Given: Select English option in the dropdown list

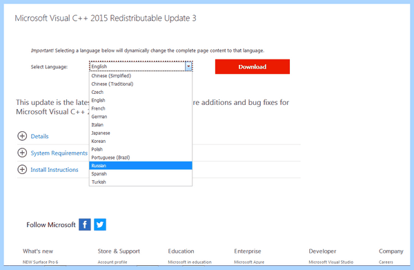Looking at the screenshot, I should pyautogui.click(x=141, y=100).
